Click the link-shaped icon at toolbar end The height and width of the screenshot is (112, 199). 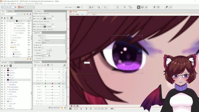tap(170, 7)
